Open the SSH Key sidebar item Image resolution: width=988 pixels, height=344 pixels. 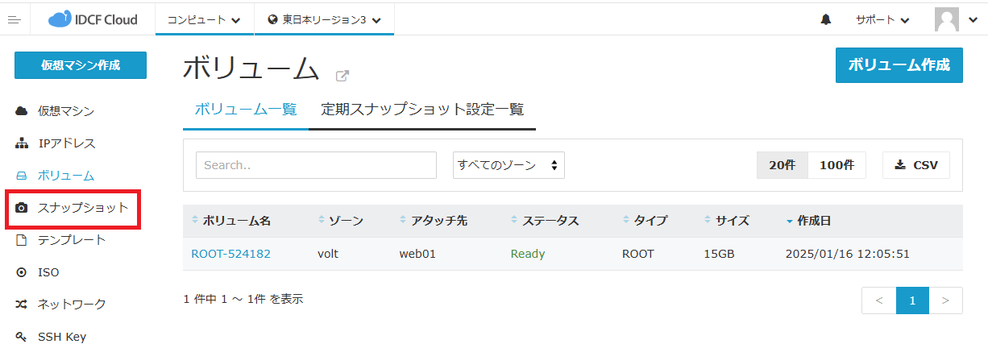tap(61, 337)
